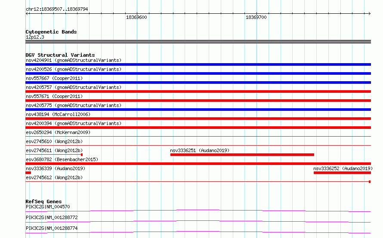
Task: Click nsv4200394 gnomADStructuralVariants label
Action: [74, 123]
